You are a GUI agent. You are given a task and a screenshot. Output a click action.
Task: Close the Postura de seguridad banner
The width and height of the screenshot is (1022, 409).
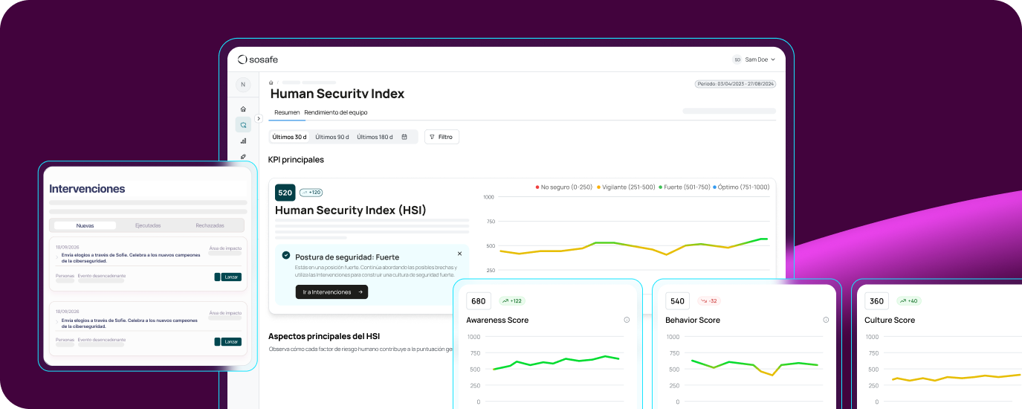tap(459, 254)
